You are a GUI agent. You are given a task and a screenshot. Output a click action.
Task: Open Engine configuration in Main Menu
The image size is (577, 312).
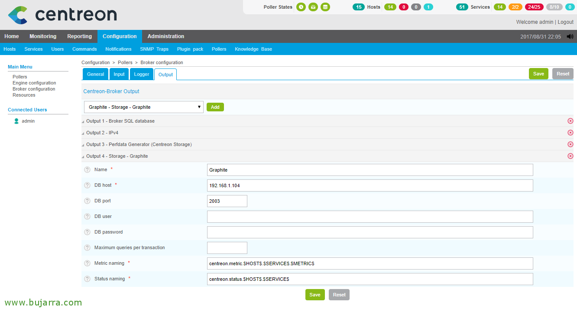pos(34,83)
